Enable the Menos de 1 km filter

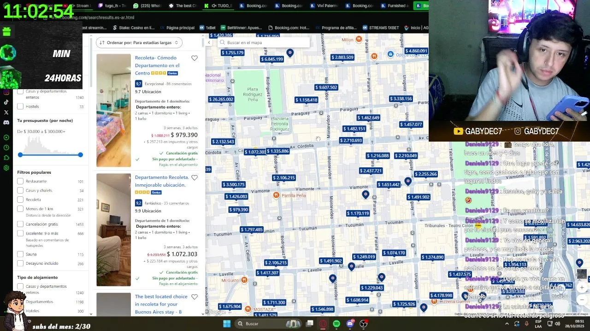(x=20, y=209)
